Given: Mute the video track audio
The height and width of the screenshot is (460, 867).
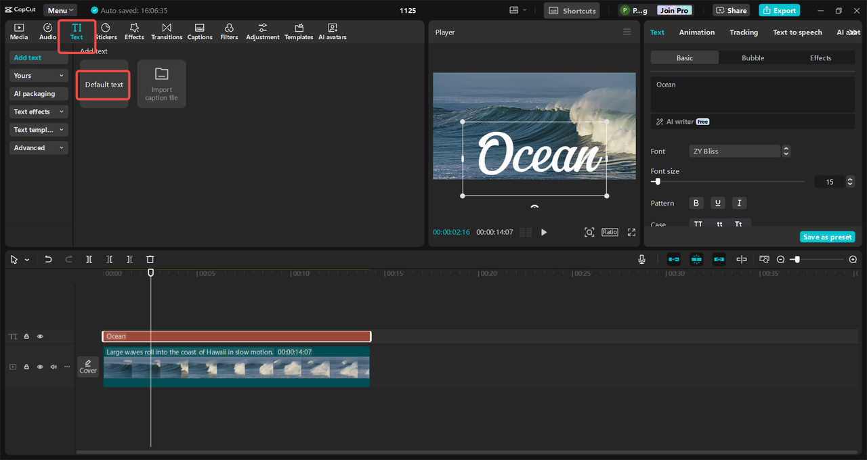Looking at the screenshot, I should point(54,367).
